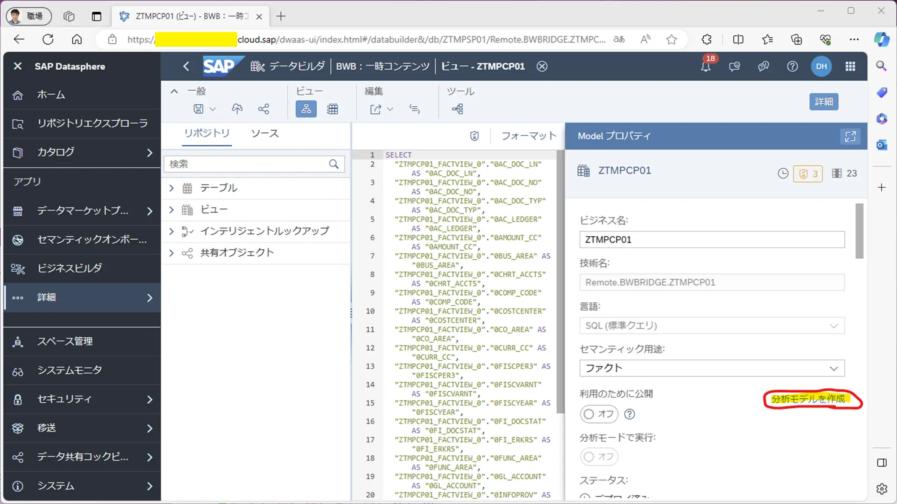The height and width of the screenshot is (504, 897).
Task: Click the magnifier icon in the search field
Action: (334, 164)
